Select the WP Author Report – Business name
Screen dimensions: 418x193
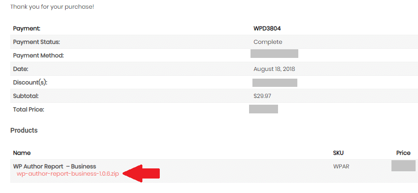(x=55, y=166)
